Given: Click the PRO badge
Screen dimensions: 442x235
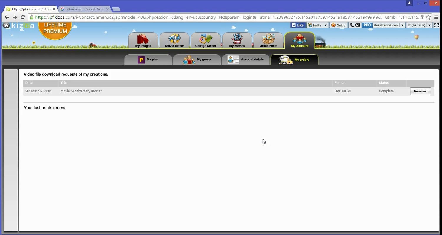Looking at the screenshot, I should (x=367, y=25).
